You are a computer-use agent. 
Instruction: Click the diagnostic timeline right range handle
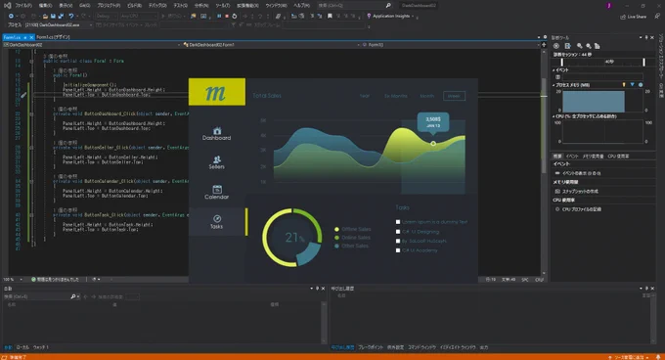pos(643,62)
